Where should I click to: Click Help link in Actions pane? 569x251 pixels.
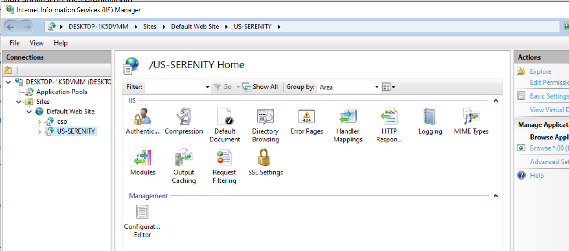tap(537, 175)
